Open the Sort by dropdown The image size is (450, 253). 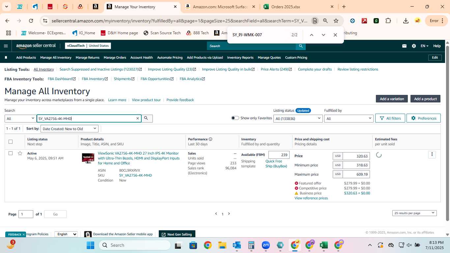coord(69,129)
